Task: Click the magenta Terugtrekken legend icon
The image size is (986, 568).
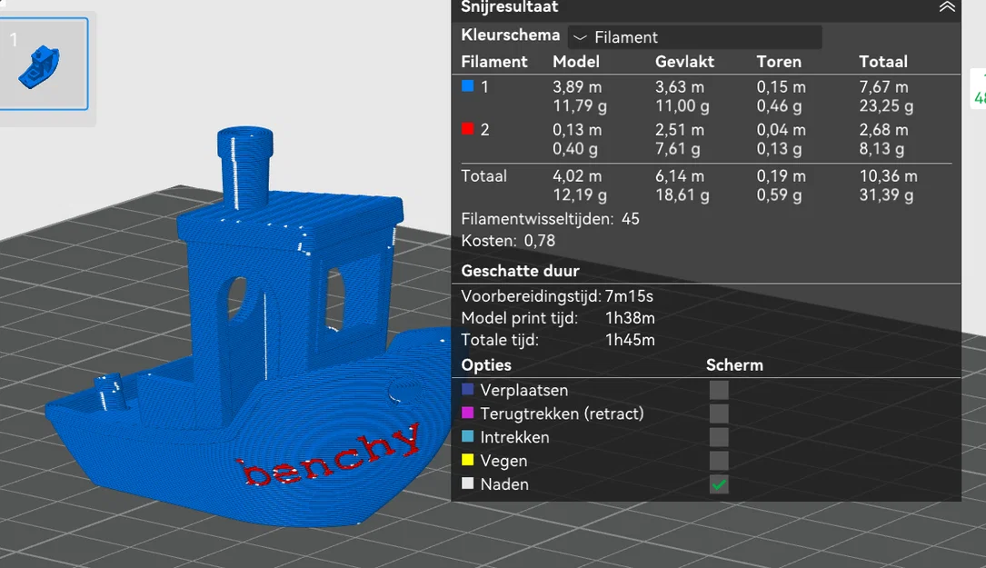Action: pyautogui.click(x=465, y=413)
